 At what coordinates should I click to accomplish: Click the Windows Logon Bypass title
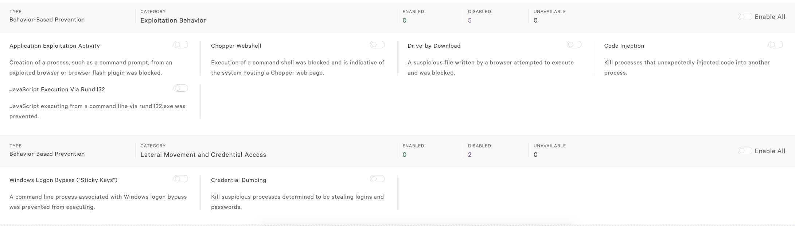click(63, 180)
